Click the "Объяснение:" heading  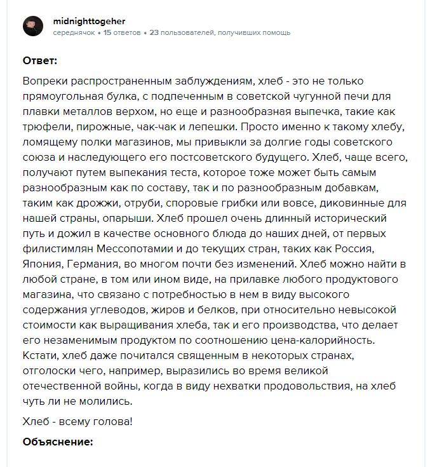point(58,442)
